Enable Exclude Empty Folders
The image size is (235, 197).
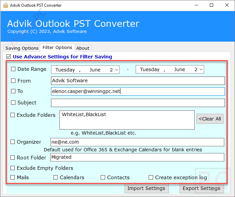click(x=12, y=168)
